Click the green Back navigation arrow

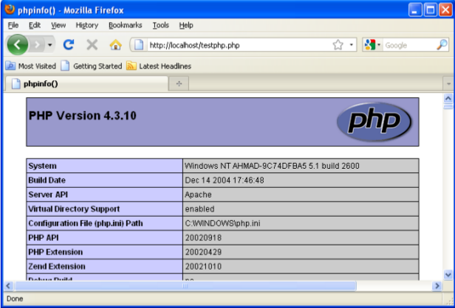18,45
